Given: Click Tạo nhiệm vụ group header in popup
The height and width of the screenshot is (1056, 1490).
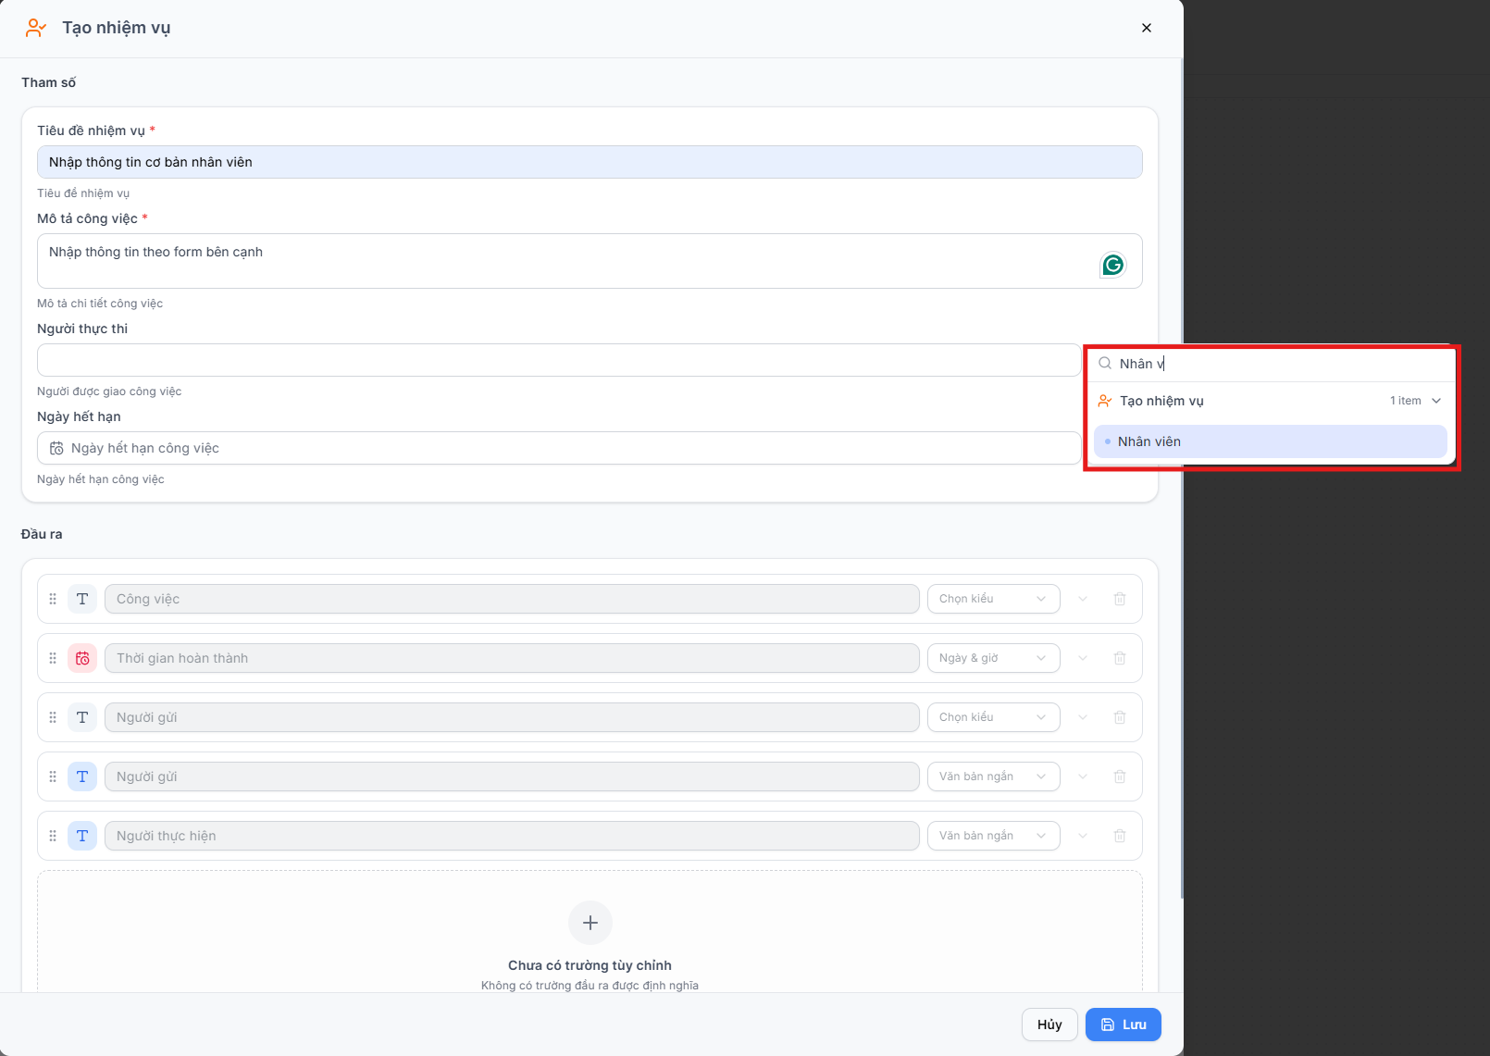Looking at the screenshot, I should (x=1270, y=401).
